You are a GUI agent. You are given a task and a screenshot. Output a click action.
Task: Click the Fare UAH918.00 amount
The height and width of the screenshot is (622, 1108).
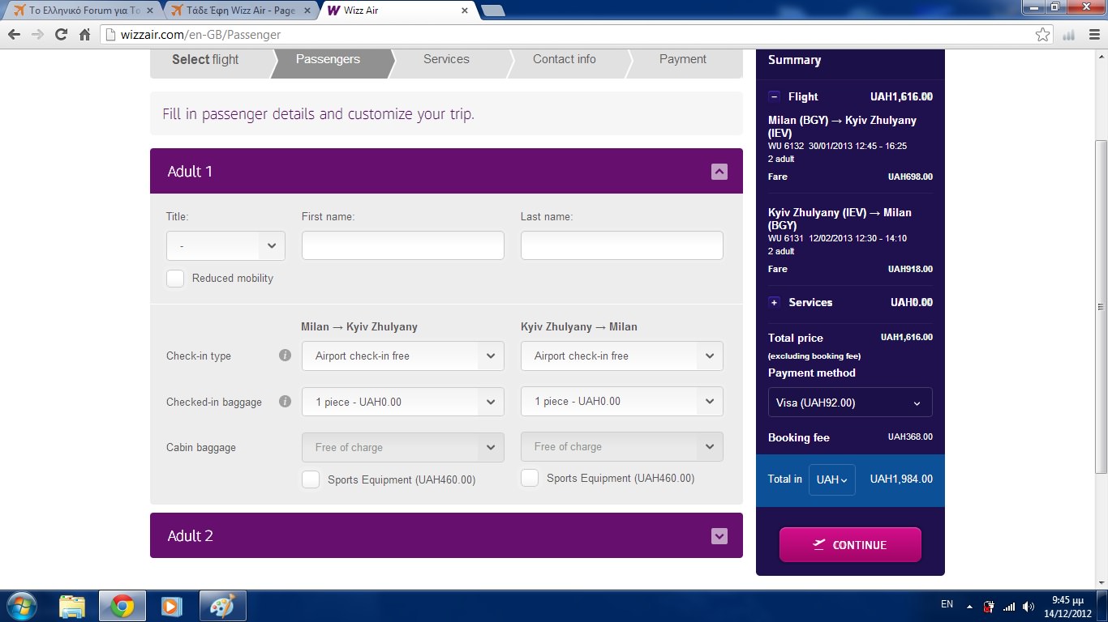click(910, 269)
